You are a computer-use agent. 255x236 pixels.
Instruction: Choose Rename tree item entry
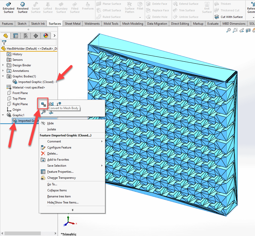coord(72,196)
